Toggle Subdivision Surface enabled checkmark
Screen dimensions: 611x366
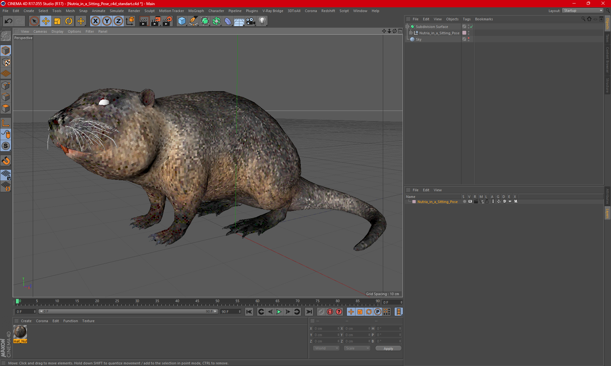[x=471, y=27]
